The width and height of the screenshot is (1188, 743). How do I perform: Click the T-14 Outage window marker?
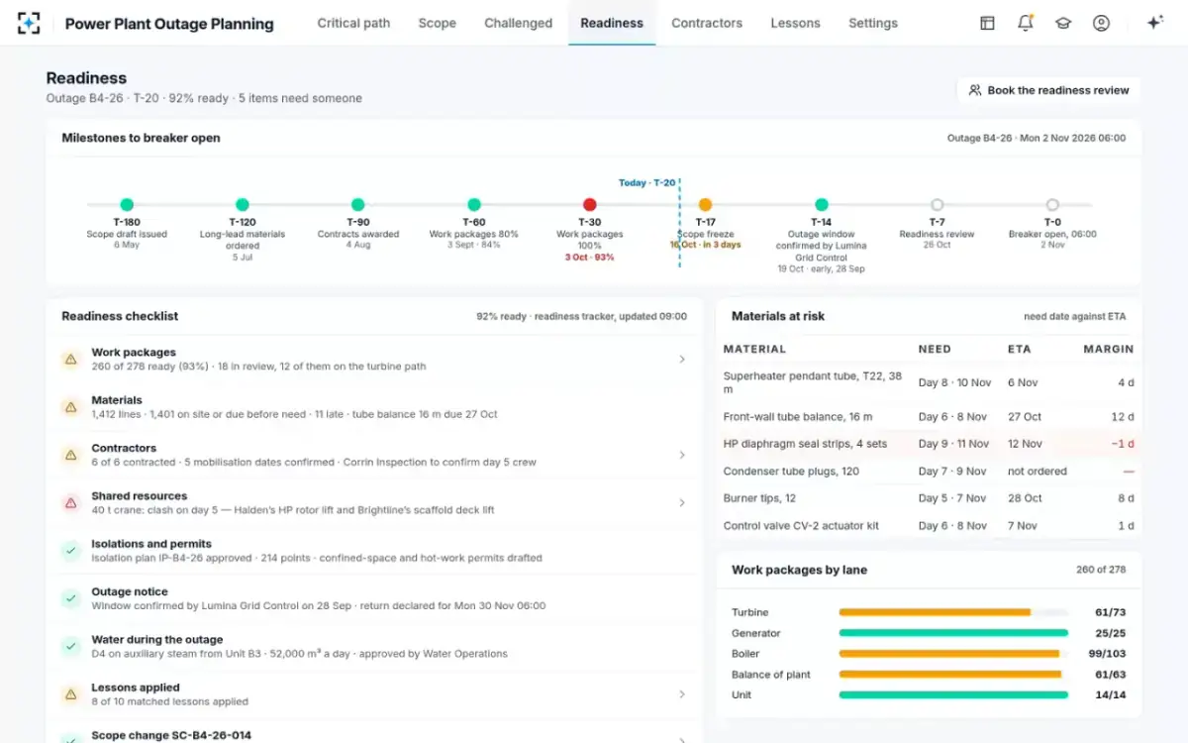pos(821,205)
